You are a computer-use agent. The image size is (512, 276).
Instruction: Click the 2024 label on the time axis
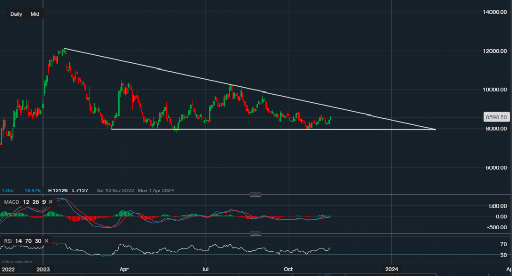coord(391,269)
